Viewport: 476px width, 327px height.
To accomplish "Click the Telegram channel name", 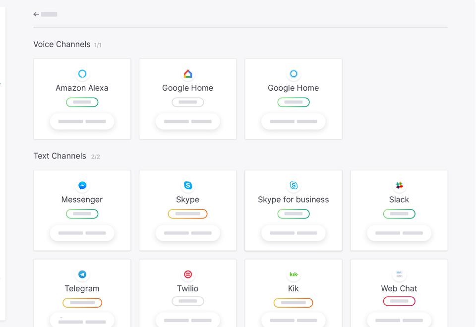I will (x=82, y=288).
